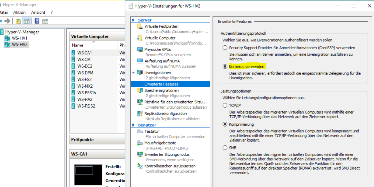The width and height of the screenshot is (374, 187).
Task: Click the settings window title bar icon
Action: 130,6
